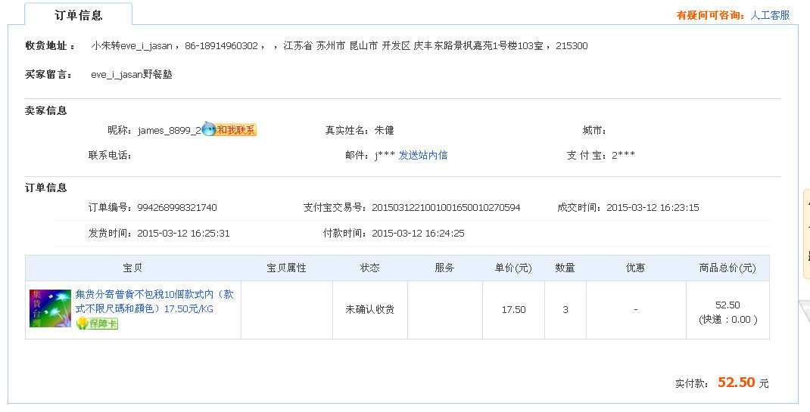
Task: Click the 数量 column header
Action: tap(565, 268)
